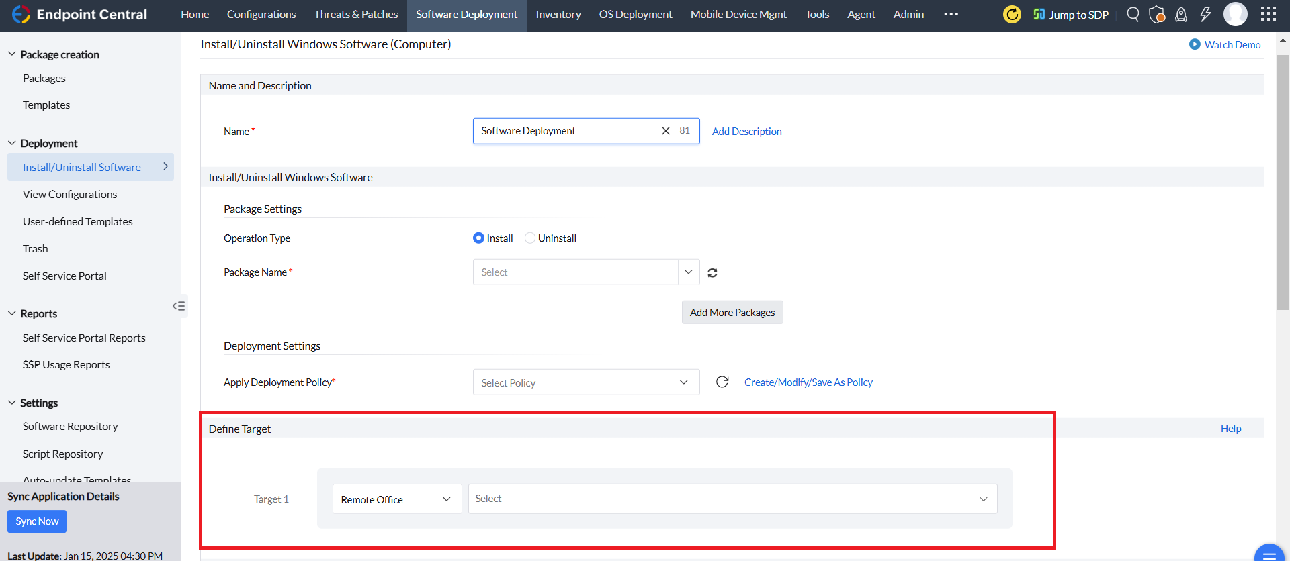This screenshot has height=561, width=1290.
Task: Open the Help link
Action: click(1231, 429)
